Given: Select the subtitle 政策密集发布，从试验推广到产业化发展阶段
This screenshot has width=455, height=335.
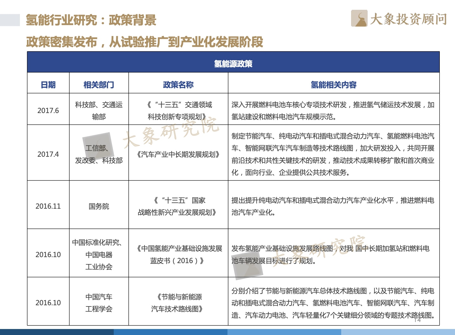Looking at the screenshot, I should pos(144,42).
